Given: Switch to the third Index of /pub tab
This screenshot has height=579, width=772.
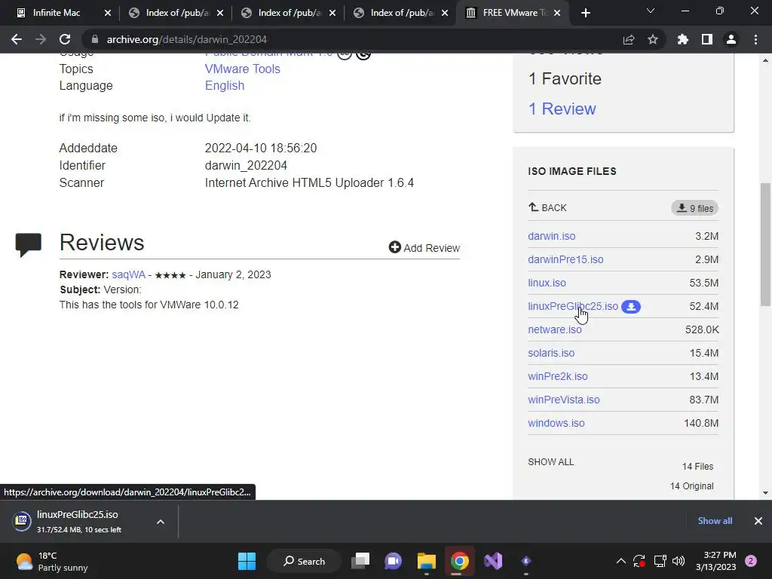Looking at the screenshot, I should 400,14.
